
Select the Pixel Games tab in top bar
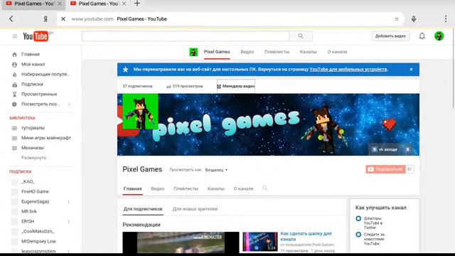tap(217, 52)
